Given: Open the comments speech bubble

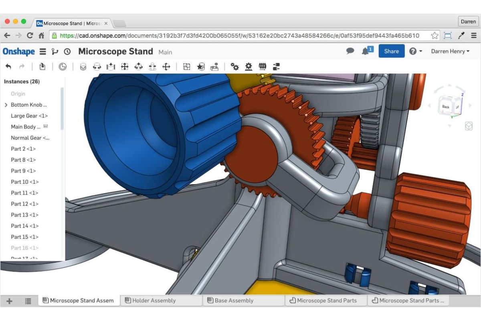Looking at the screenshot, I should pos(350,51).
